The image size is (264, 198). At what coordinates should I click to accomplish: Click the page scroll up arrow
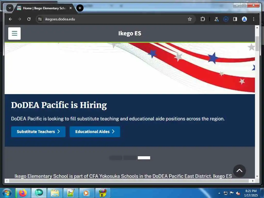(x=257, y=27)
